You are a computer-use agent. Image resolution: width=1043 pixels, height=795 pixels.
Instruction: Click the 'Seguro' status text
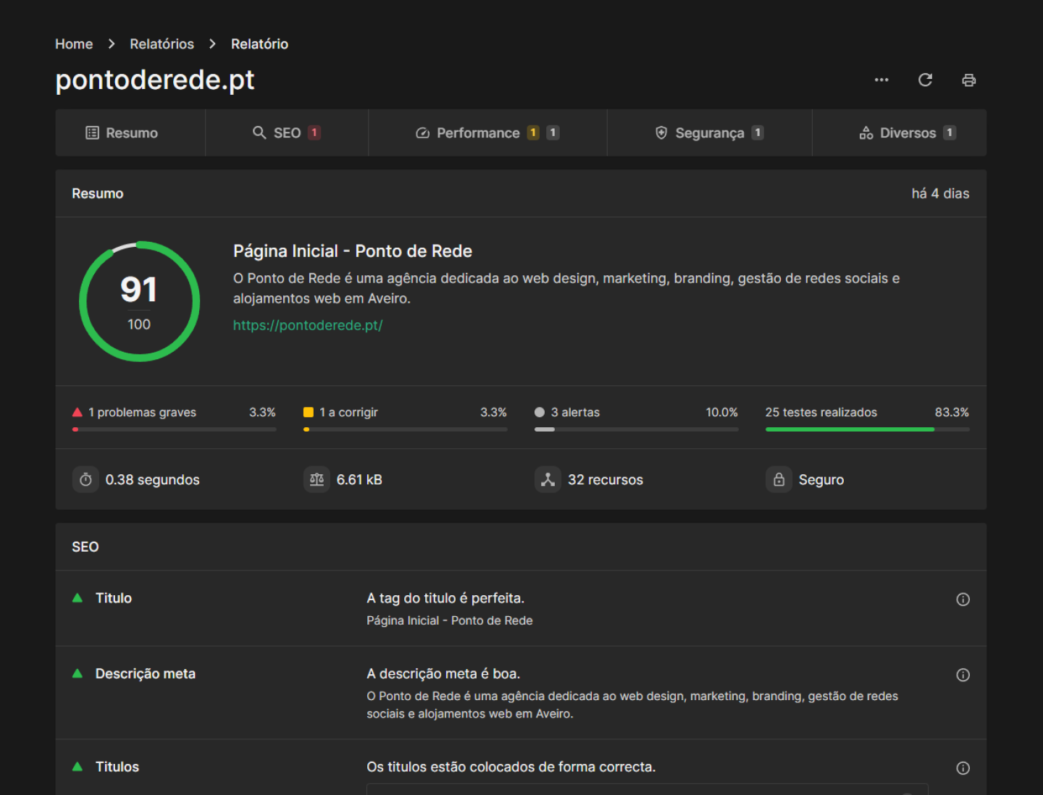click(821, 480)
